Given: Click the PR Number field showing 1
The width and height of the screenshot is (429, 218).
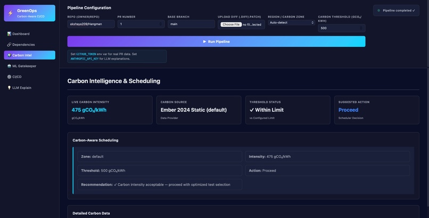Looking at the screenshot, I should pyautogui.click(x=141, y=24).
